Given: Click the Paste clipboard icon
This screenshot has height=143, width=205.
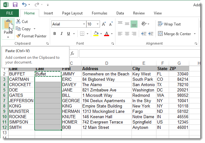Looking at the screenshot, I should pyautogui.click(x=8, y=25).
